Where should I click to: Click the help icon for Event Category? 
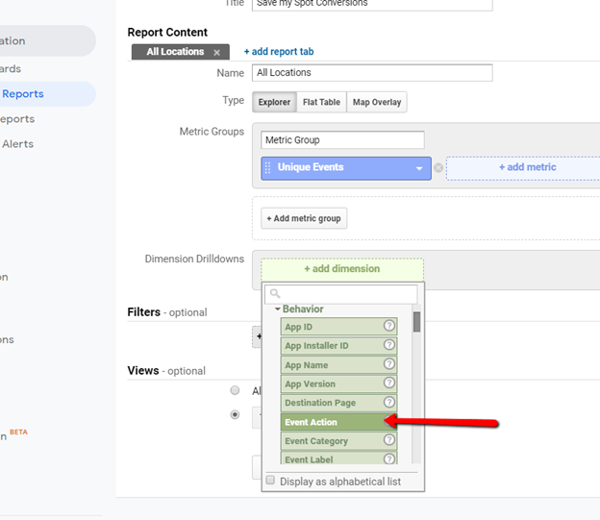(389, 439)
